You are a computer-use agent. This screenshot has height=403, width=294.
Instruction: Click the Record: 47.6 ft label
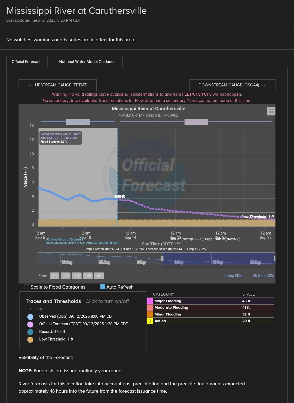(x=52, y=332)
